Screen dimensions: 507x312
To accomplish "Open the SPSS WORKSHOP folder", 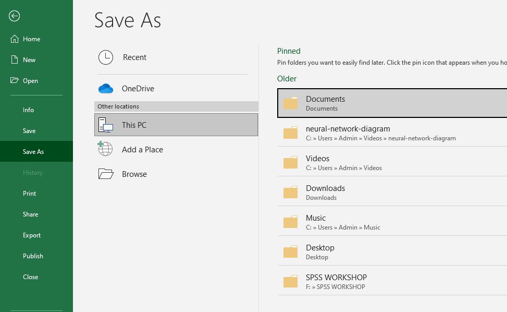I will pos(336,282).
